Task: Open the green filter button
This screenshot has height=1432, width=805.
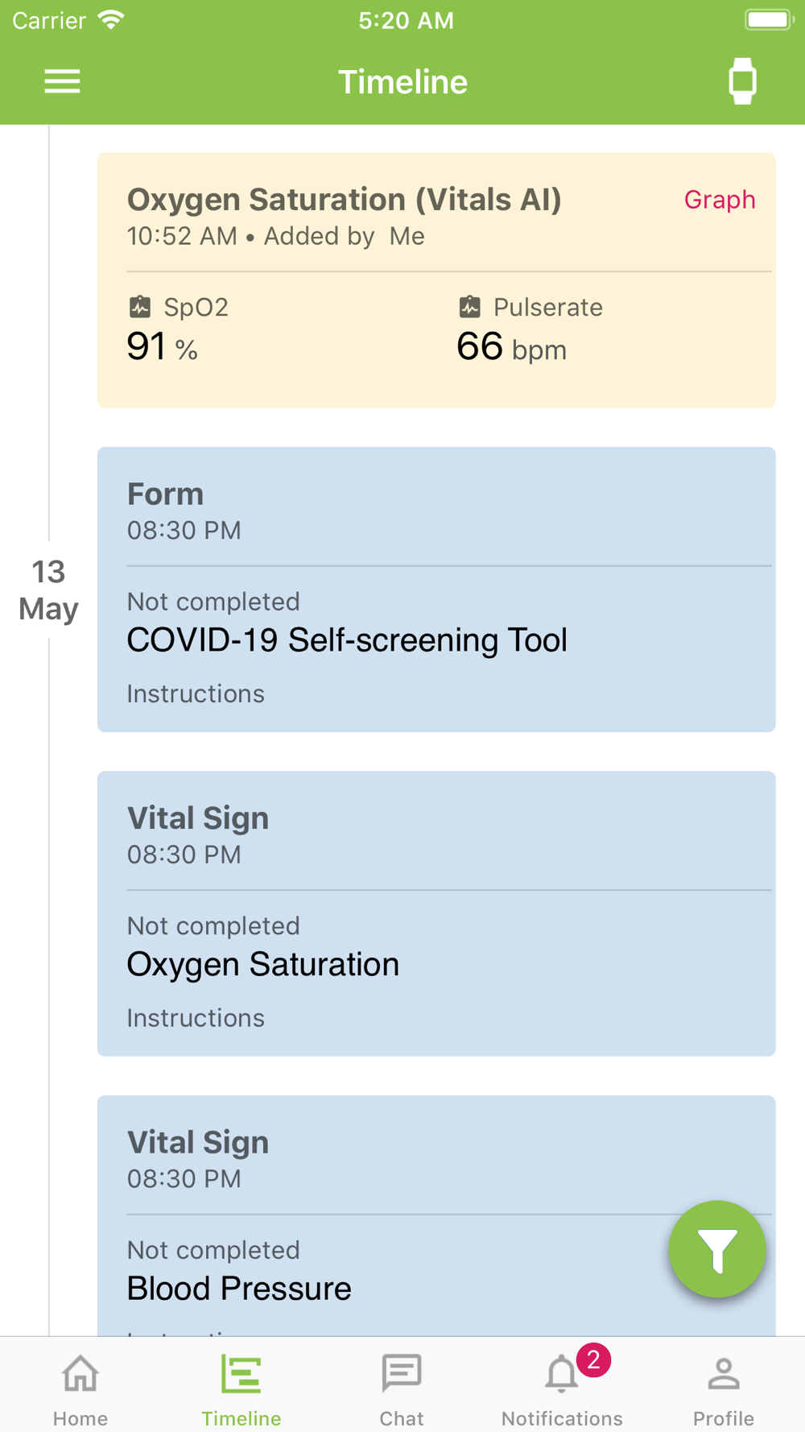Action: (716, 1249)
